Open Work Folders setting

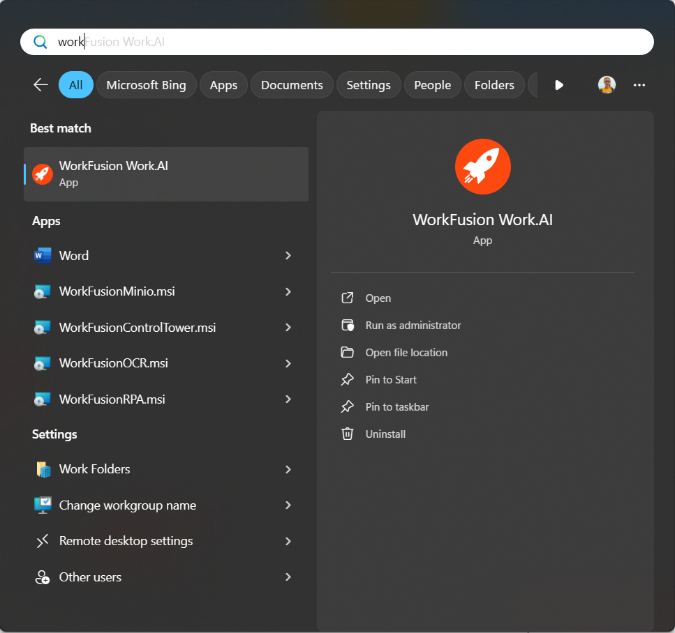(166, 469)
